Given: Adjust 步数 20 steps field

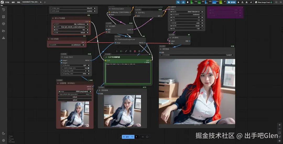Looking at the screenshot, I should pyautogui.click(x=187, y=17).
